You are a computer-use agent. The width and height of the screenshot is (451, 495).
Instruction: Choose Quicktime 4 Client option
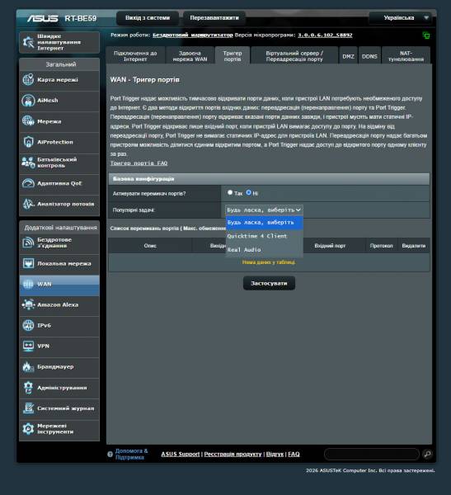pos(264,236)
